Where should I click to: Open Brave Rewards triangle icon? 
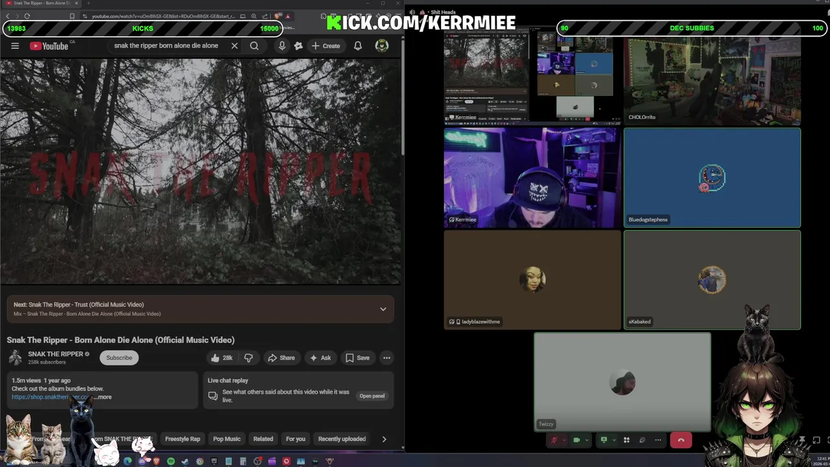(287, 16)
